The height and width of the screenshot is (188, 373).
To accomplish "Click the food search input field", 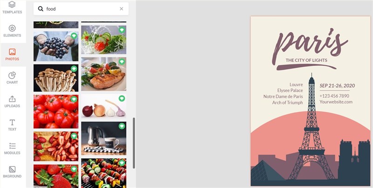I will [81, 9].
